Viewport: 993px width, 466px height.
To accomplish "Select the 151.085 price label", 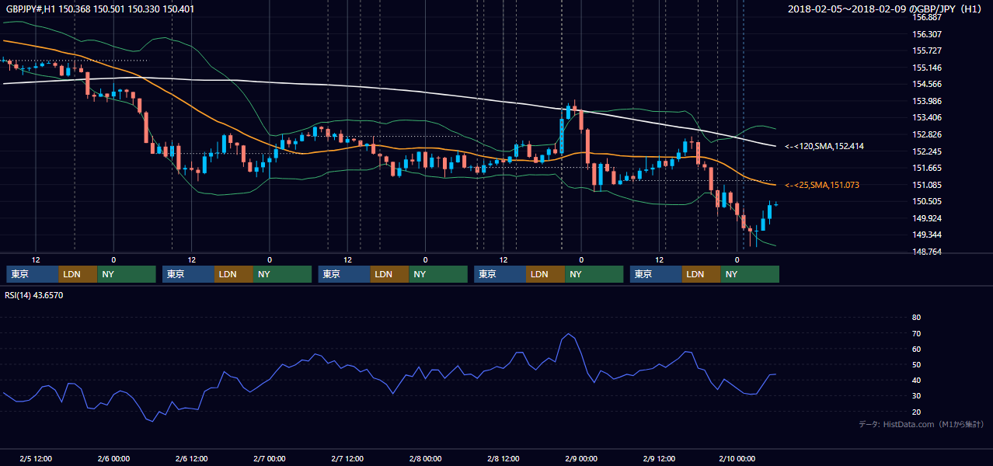I will (x=927, y=185).
